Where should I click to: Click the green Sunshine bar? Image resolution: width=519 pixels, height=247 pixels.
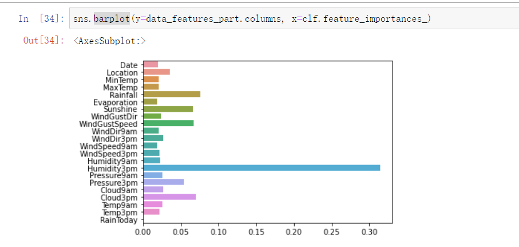tap(168, 109)
